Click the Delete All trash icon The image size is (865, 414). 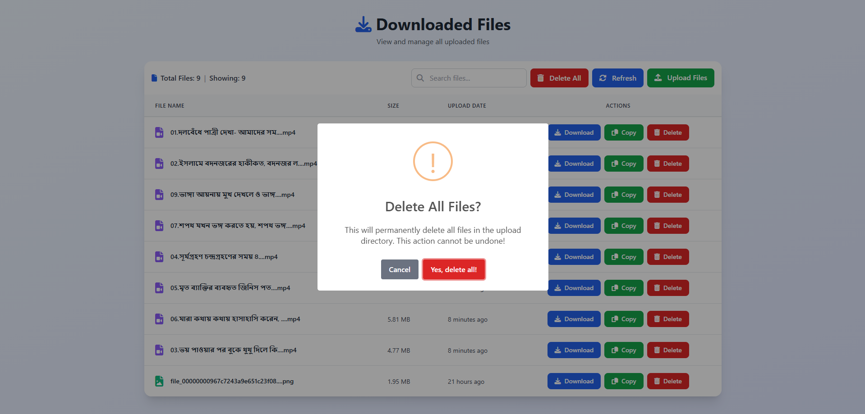[540, 78]
